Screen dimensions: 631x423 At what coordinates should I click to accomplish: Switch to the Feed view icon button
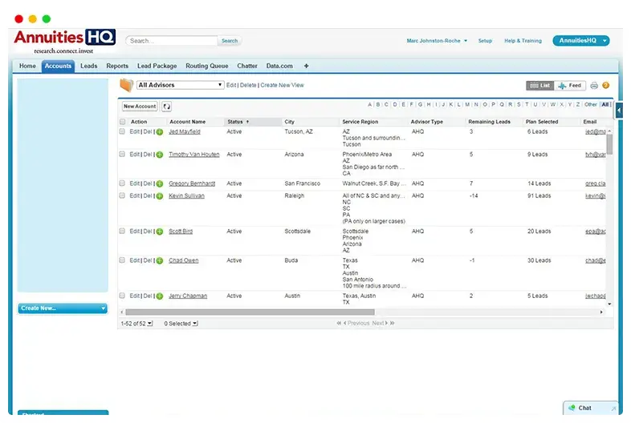(570, 85)
